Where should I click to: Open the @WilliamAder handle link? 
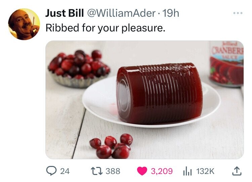tap(121, 13)
